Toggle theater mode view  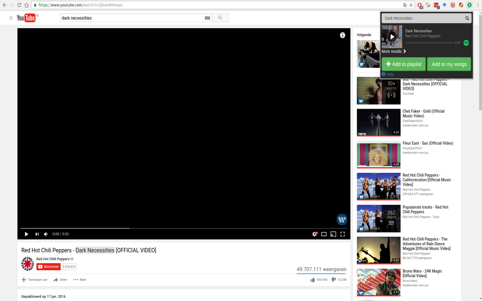pyautogui.click(x=324, y=234)
